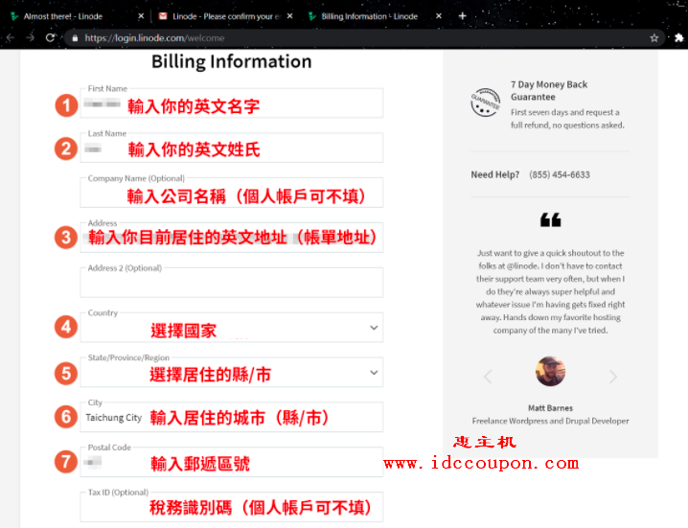Focus the Company Name (Optional) field
Image resolution: width=688 pixels, height=528 pixels.
pyautogui.click(x=232, y=194)
